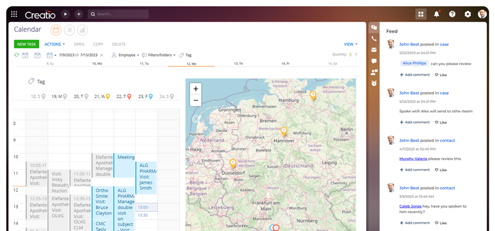
Task: Open the contacts chat sidebar icon
Action: tap(374, 72)
